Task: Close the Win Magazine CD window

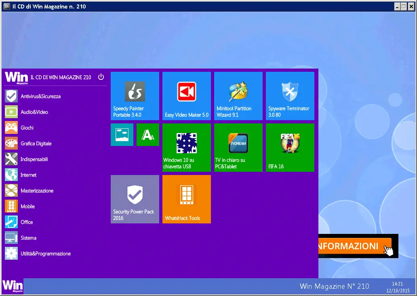Action: (x=411, y=6)
